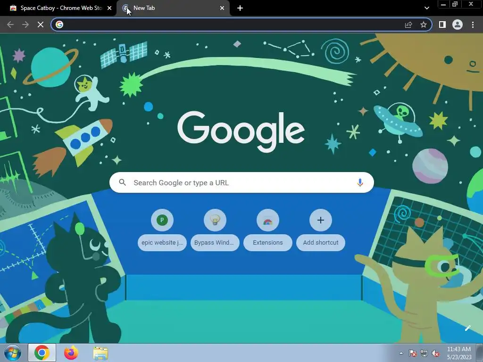Open the Windows Start menu
This screenshot has width=483, height=362.
(13, 353)
